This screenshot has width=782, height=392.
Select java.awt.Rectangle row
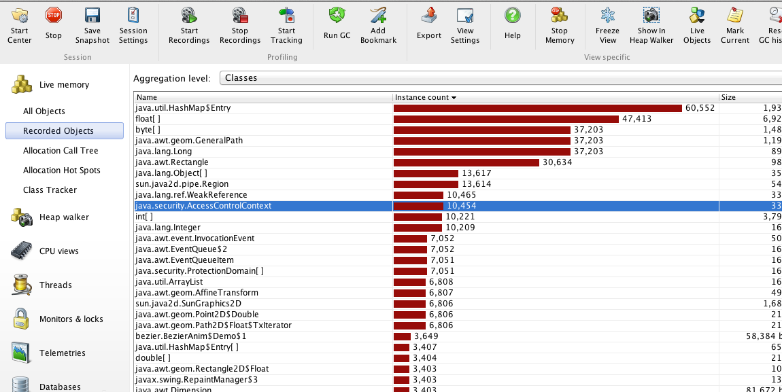pos(458,162)
